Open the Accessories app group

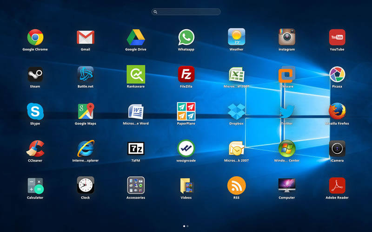click(x=136, y=185)
